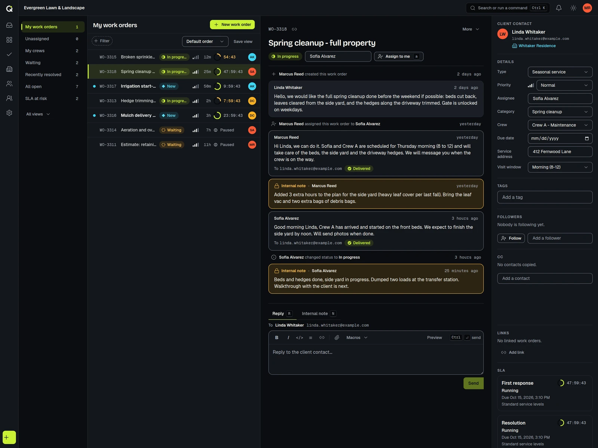Open the buildings icon in left rail
Viewport: 598px width, 448px height.
click(9, 69)
